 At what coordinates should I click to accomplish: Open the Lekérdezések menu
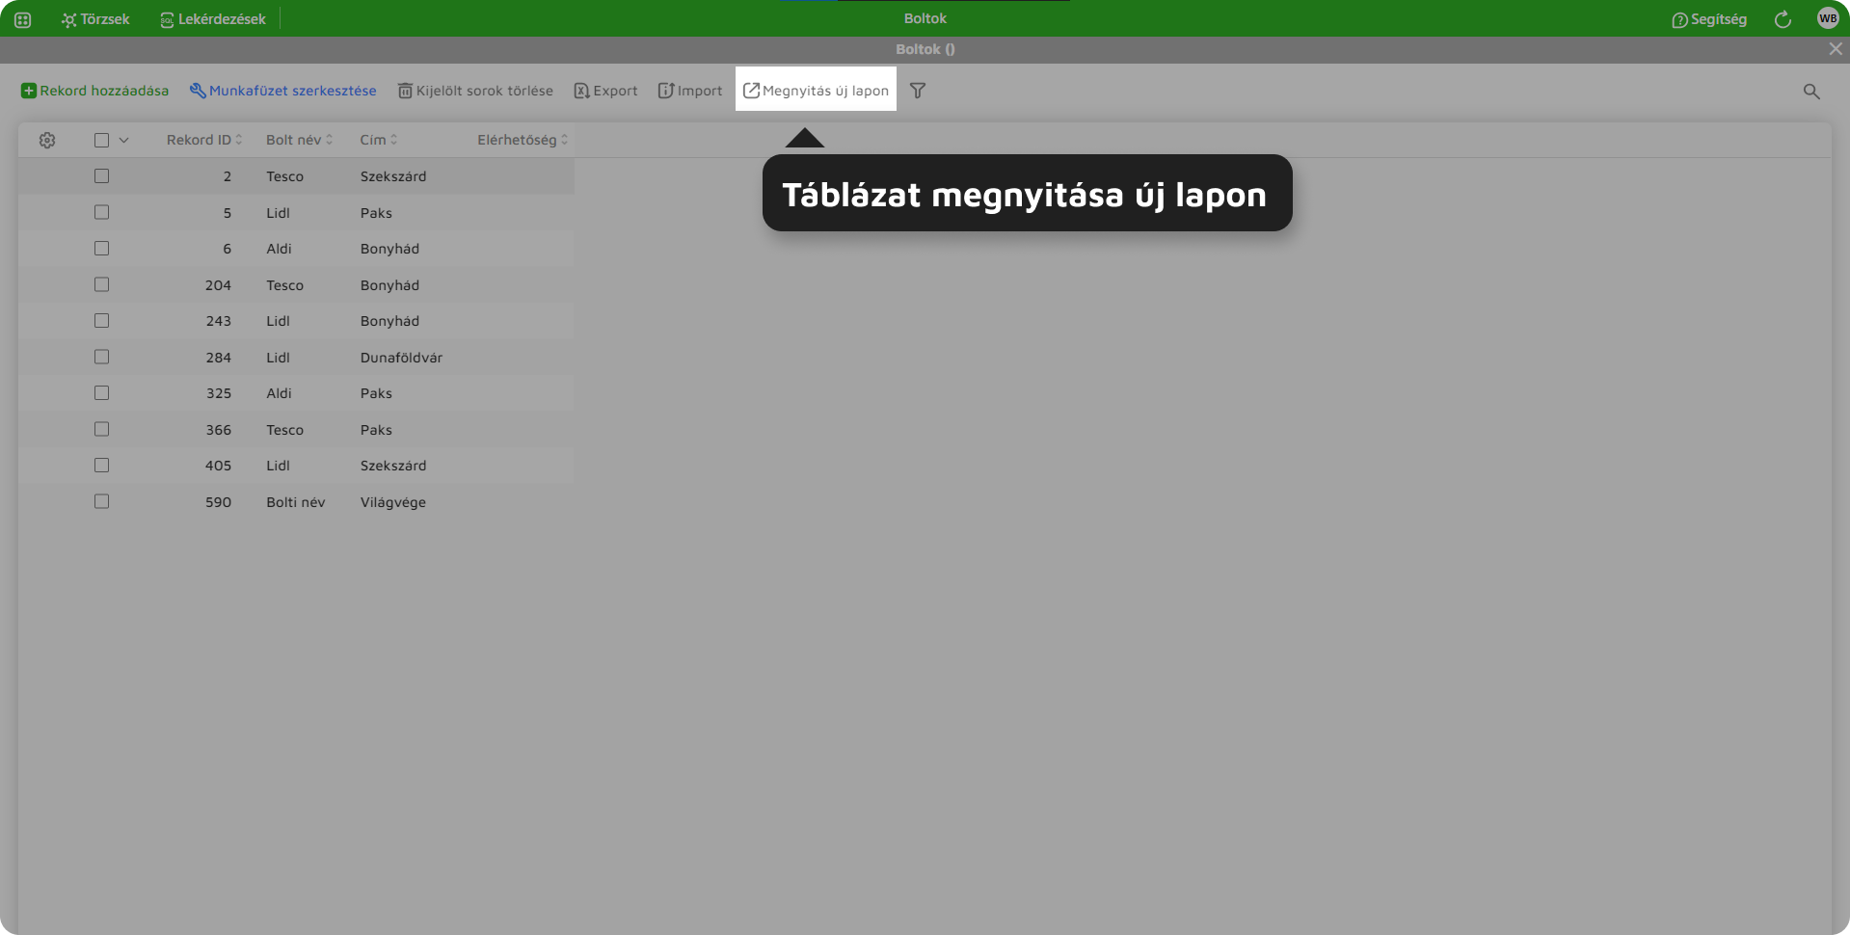[213, 19]
